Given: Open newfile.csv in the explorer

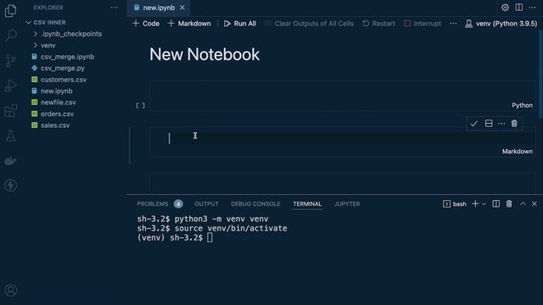Looking at the screenshot, I should pos(59,103).
